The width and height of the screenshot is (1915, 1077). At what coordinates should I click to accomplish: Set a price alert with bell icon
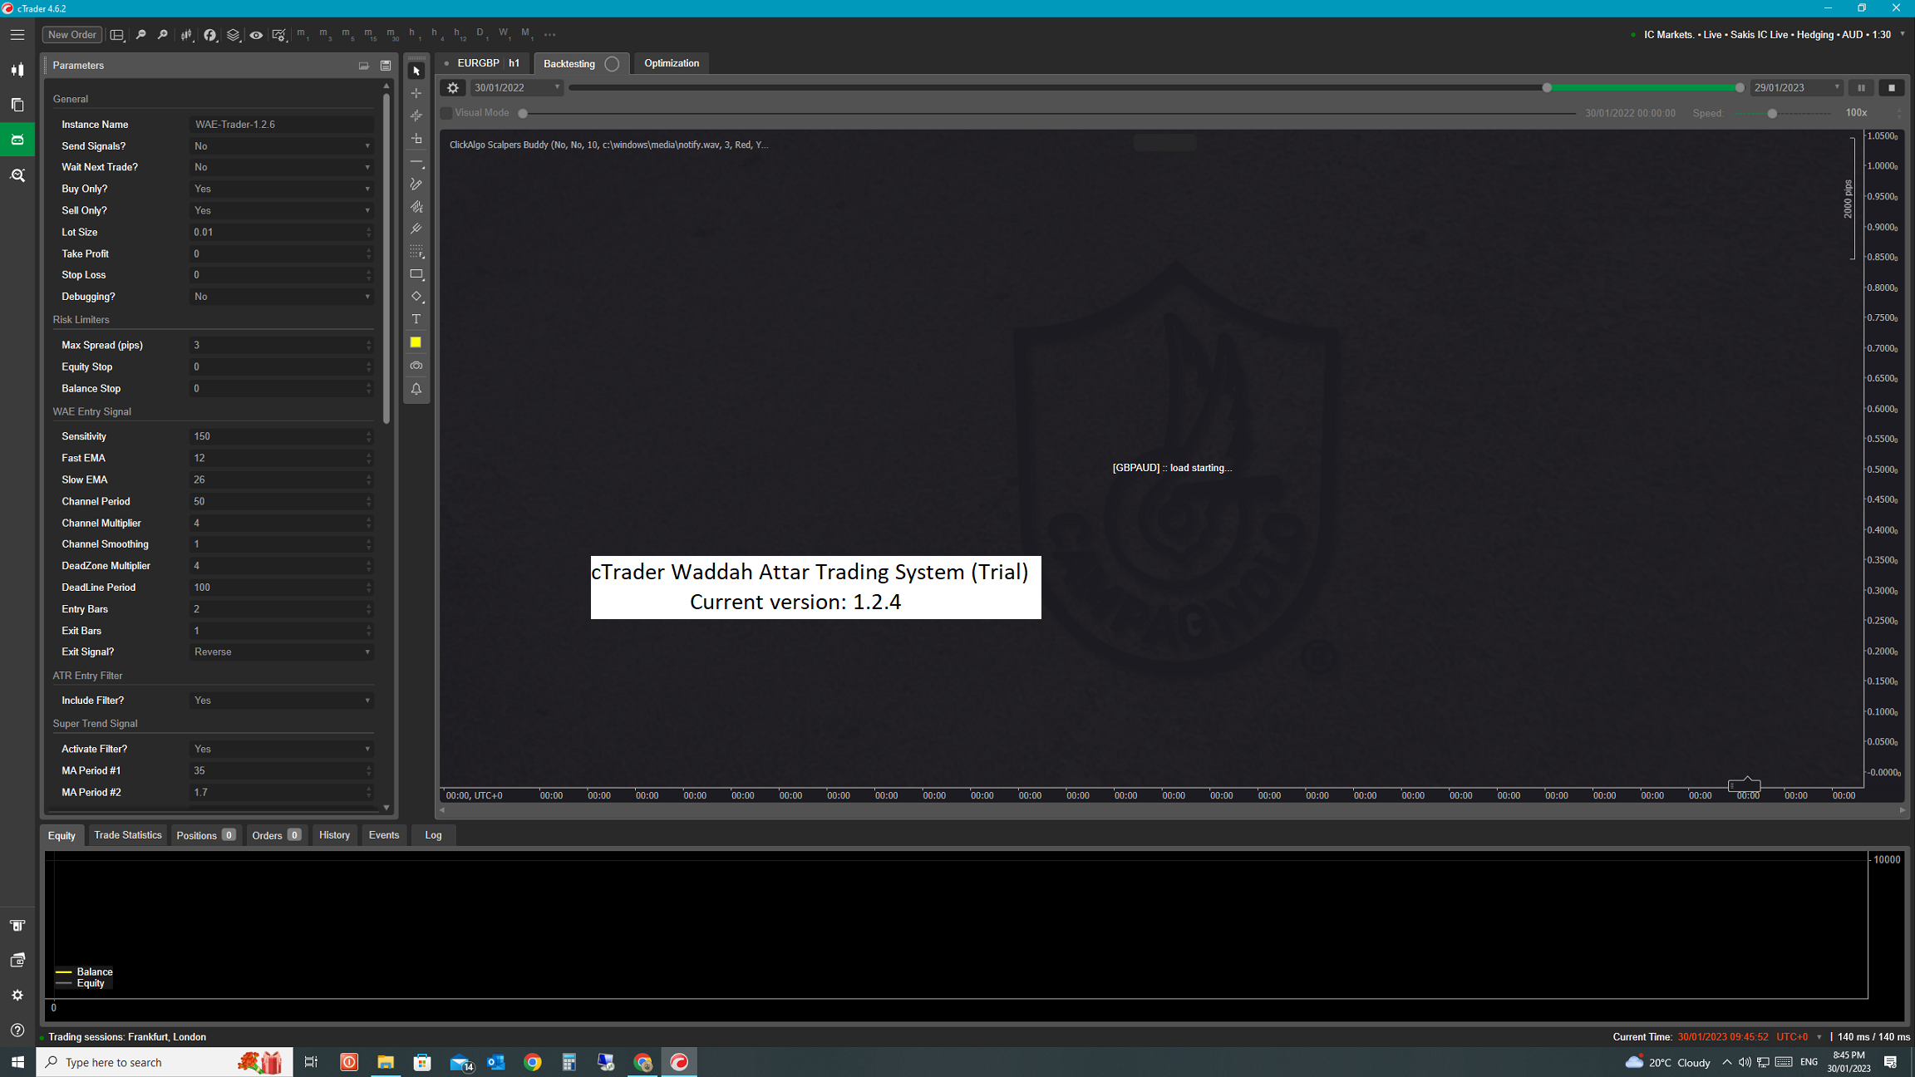pyautogui.click(x=416, y=389)
